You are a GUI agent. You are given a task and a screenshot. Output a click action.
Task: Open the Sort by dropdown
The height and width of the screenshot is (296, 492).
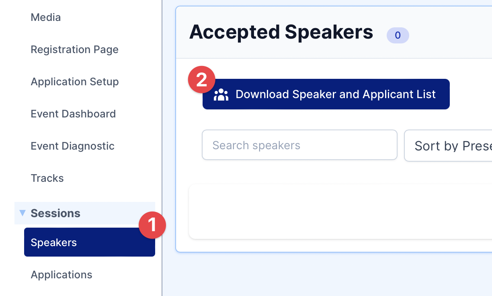[x=448, y=146]
